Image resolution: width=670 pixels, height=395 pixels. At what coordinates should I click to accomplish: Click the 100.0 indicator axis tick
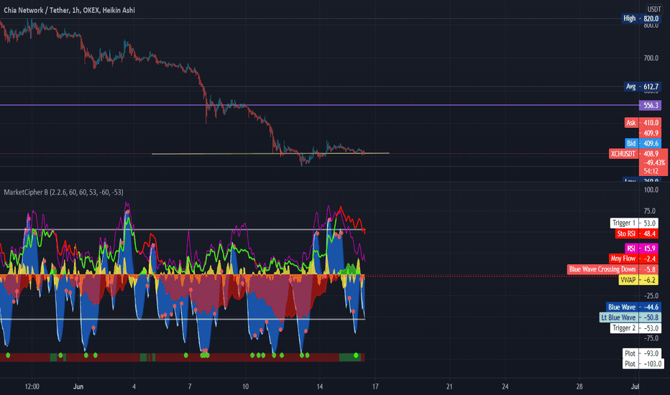click(651, 190)
